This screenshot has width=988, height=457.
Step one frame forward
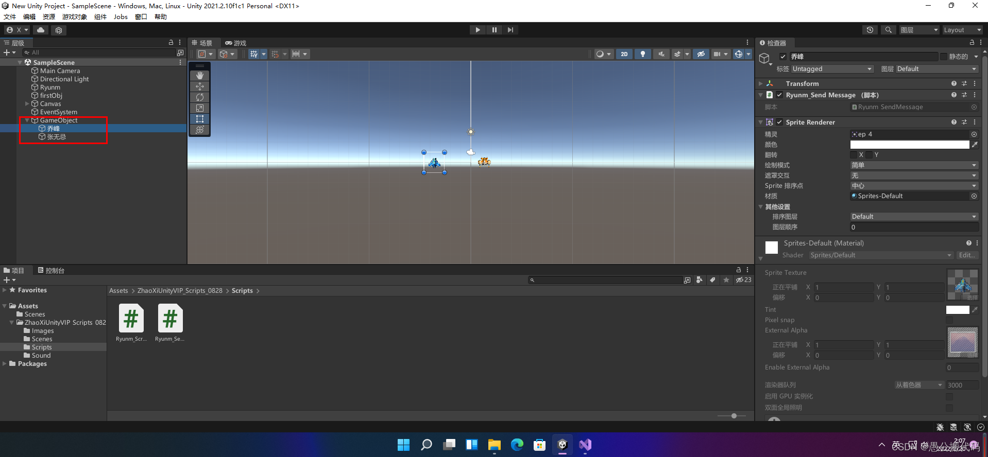tap(510, 30)
